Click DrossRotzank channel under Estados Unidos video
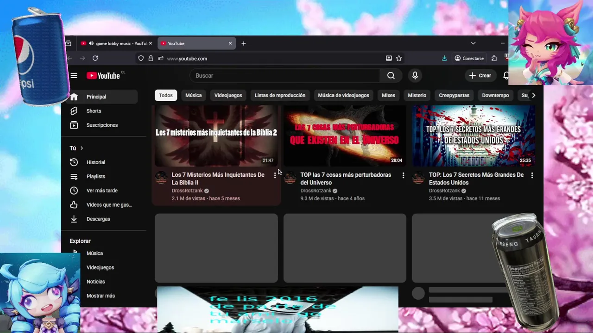 tap(444, 191)
